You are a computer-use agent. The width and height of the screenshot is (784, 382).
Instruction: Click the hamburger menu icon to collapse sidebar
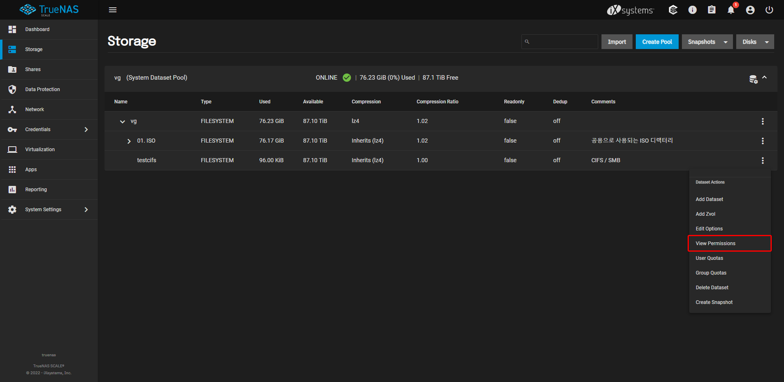coord(113,10)
